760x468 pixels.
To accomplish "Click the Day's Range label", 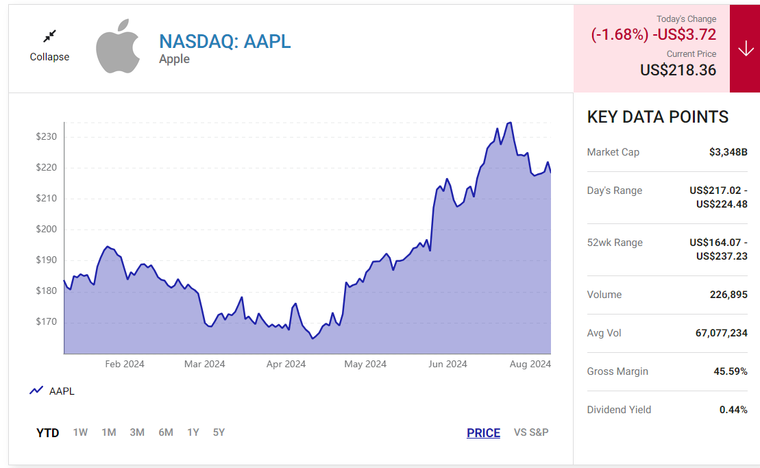I will click(615, 190).
